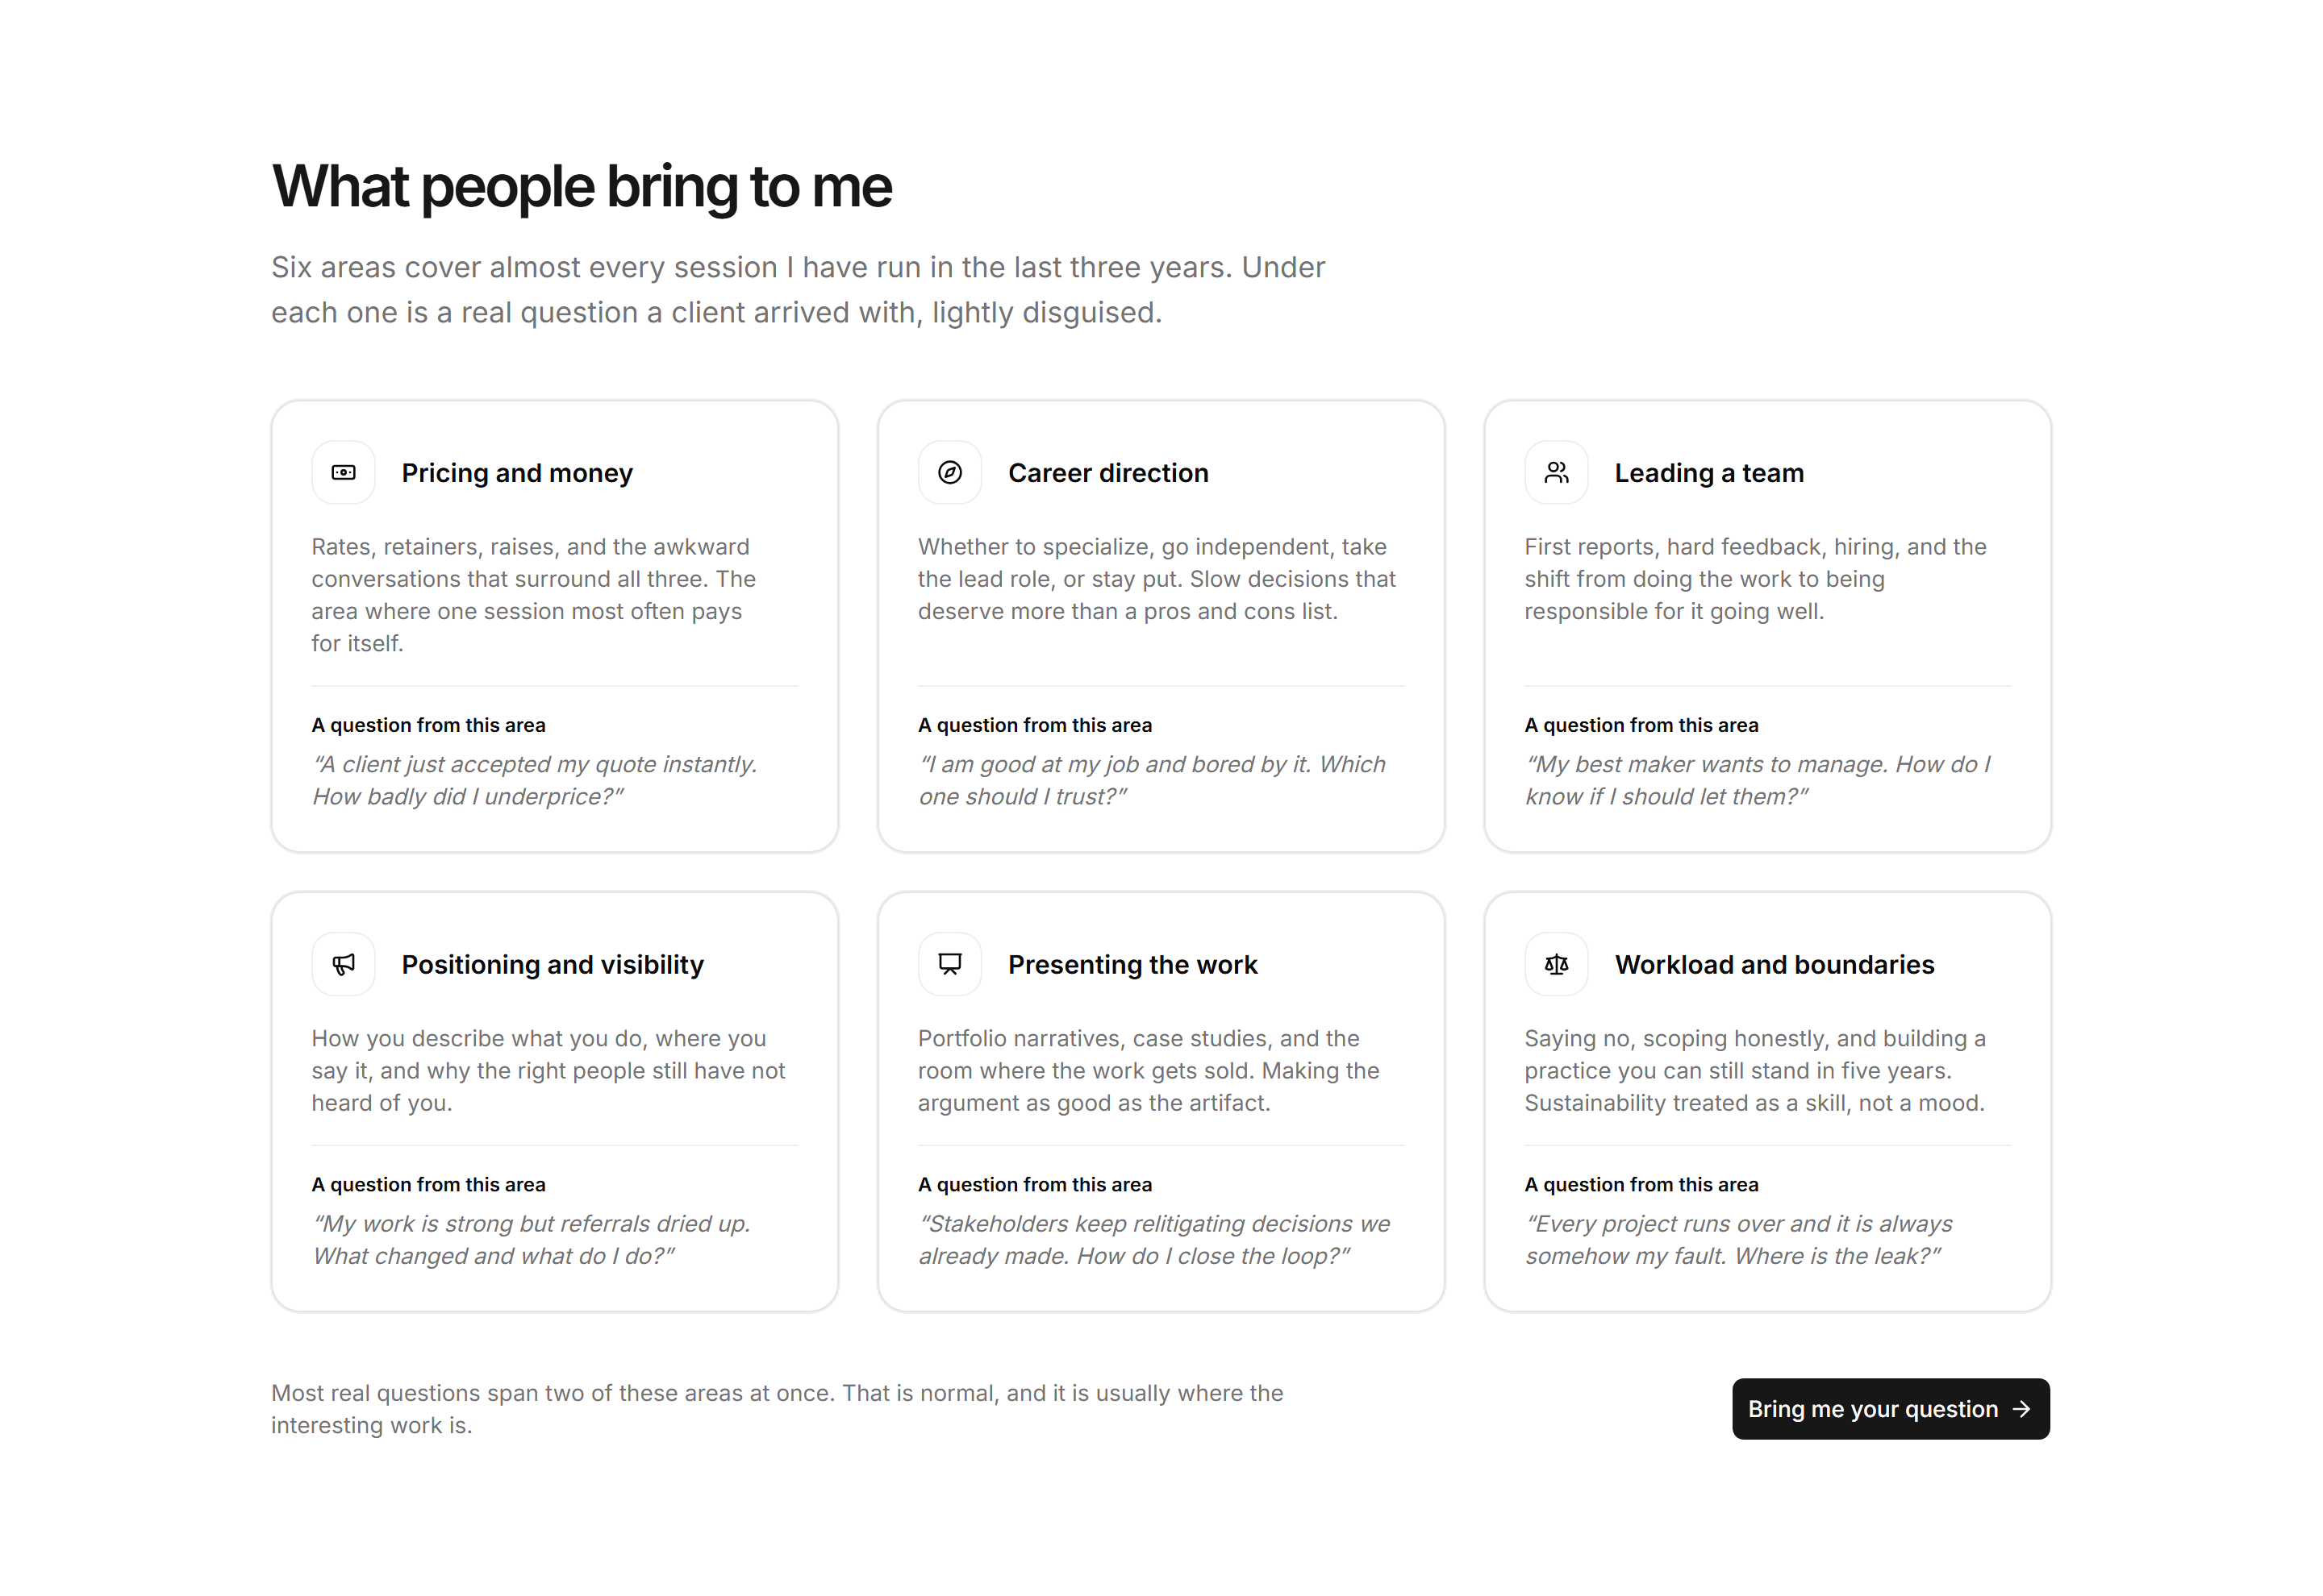Click the banknote icon beside Pricing and money
This screenshot has width=2323, height=1596.
(x=343, y=472)
